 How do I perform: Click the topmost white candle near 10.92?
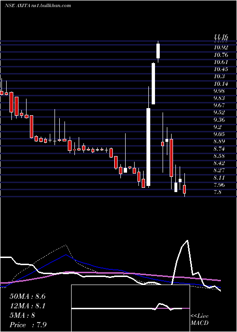[158, 51]
